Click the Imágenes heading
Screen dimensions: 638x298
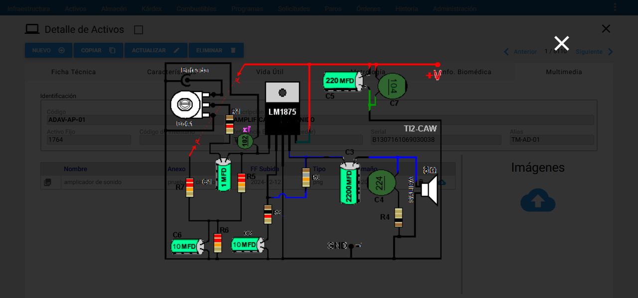tap(538, 168)
